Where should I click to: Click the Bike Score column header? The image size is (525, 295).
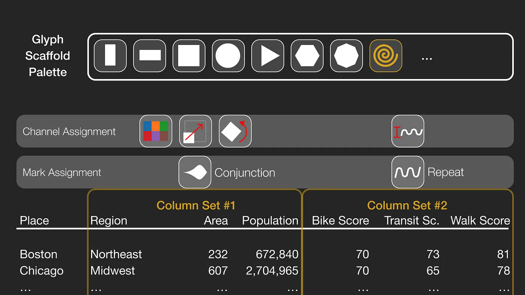(340, 221)
